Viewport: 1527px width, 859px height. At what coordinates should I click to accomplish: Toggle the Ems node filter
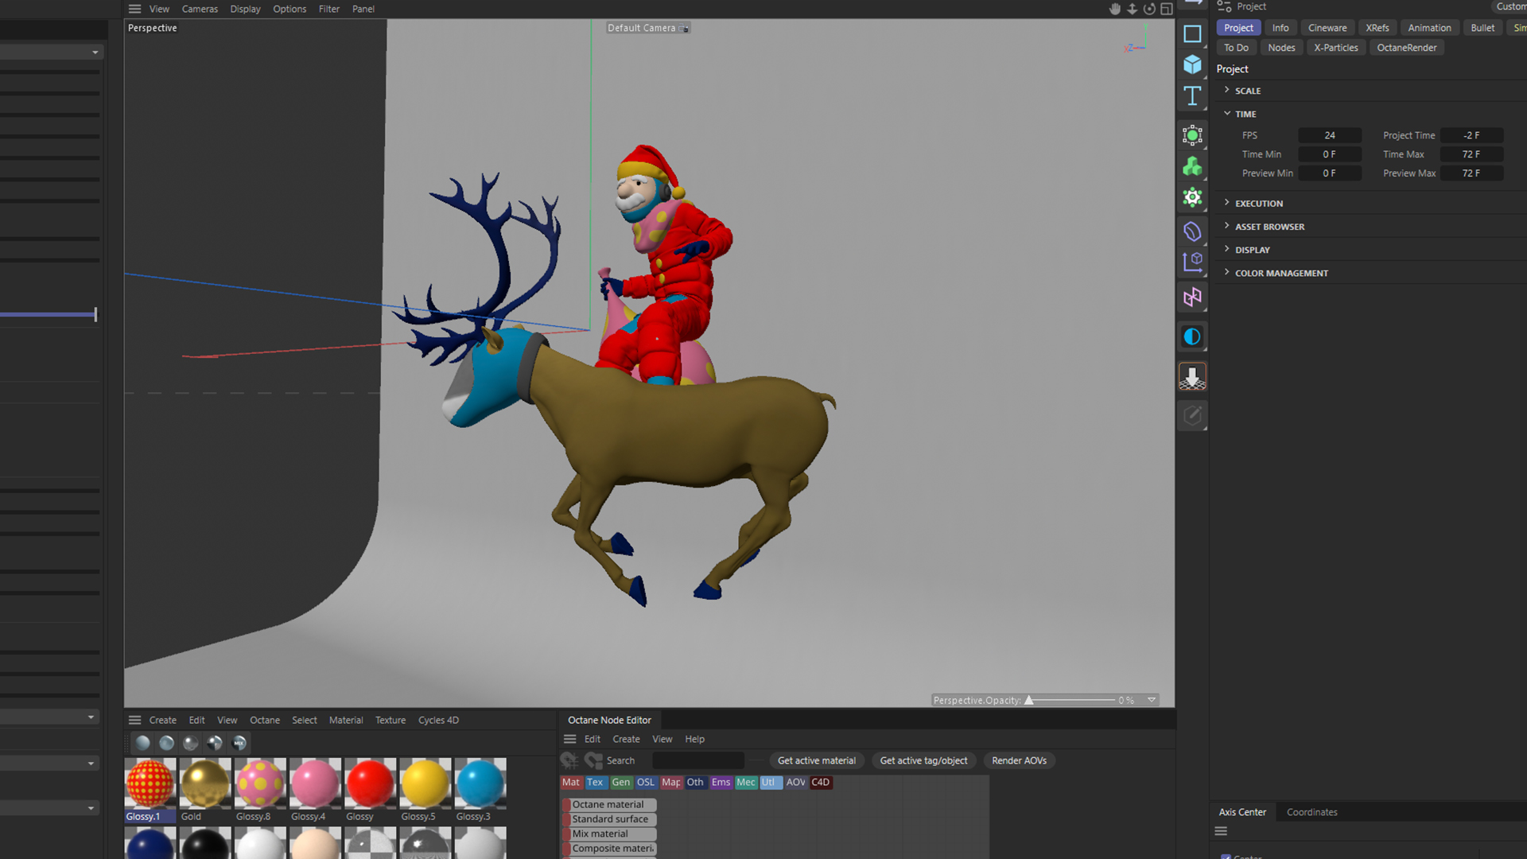[x=721, y=783]
